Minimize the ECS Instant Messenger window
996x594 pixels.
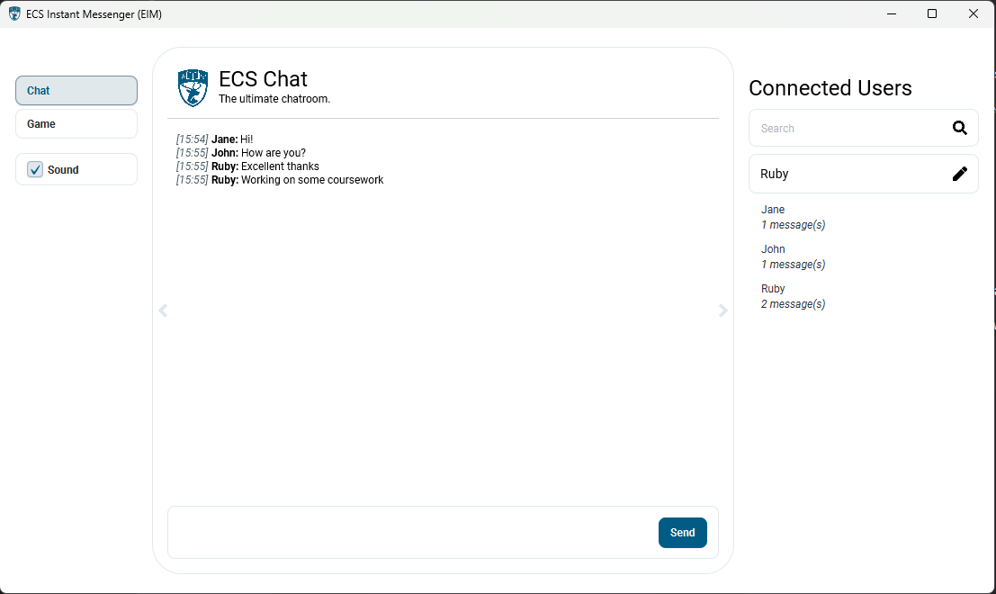coord(891,13)
